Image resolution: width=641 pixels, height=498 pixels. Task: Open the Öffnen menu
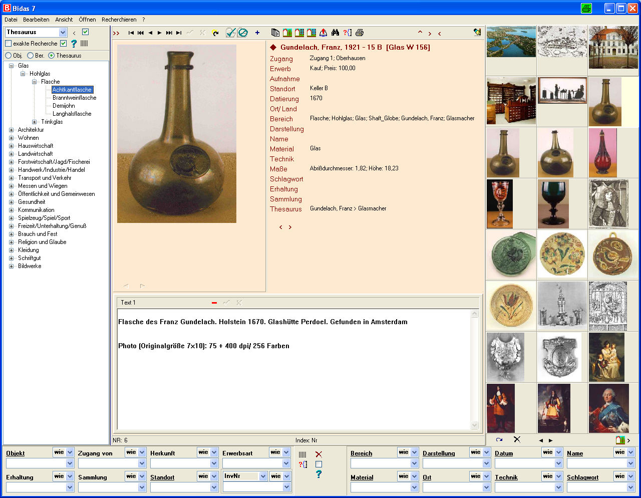pyautogui.click(x=87, y=20)
